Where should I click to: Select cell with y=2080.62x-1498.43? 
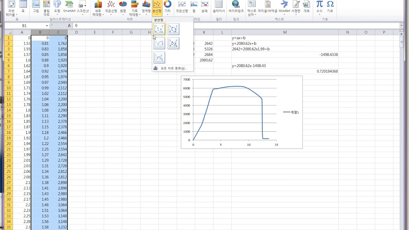pos(285,66)
